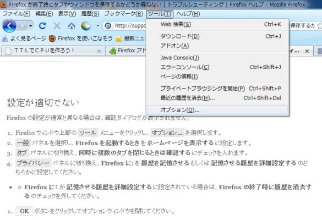Open the ブックマーク(B) menu

pyautogui.click(x=124, y=14)
